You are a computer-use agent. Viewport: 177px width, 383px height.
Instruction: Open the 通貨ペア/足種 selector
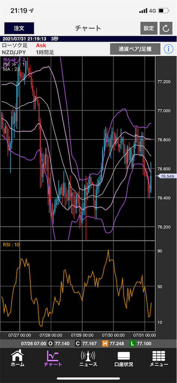point(135,49)
